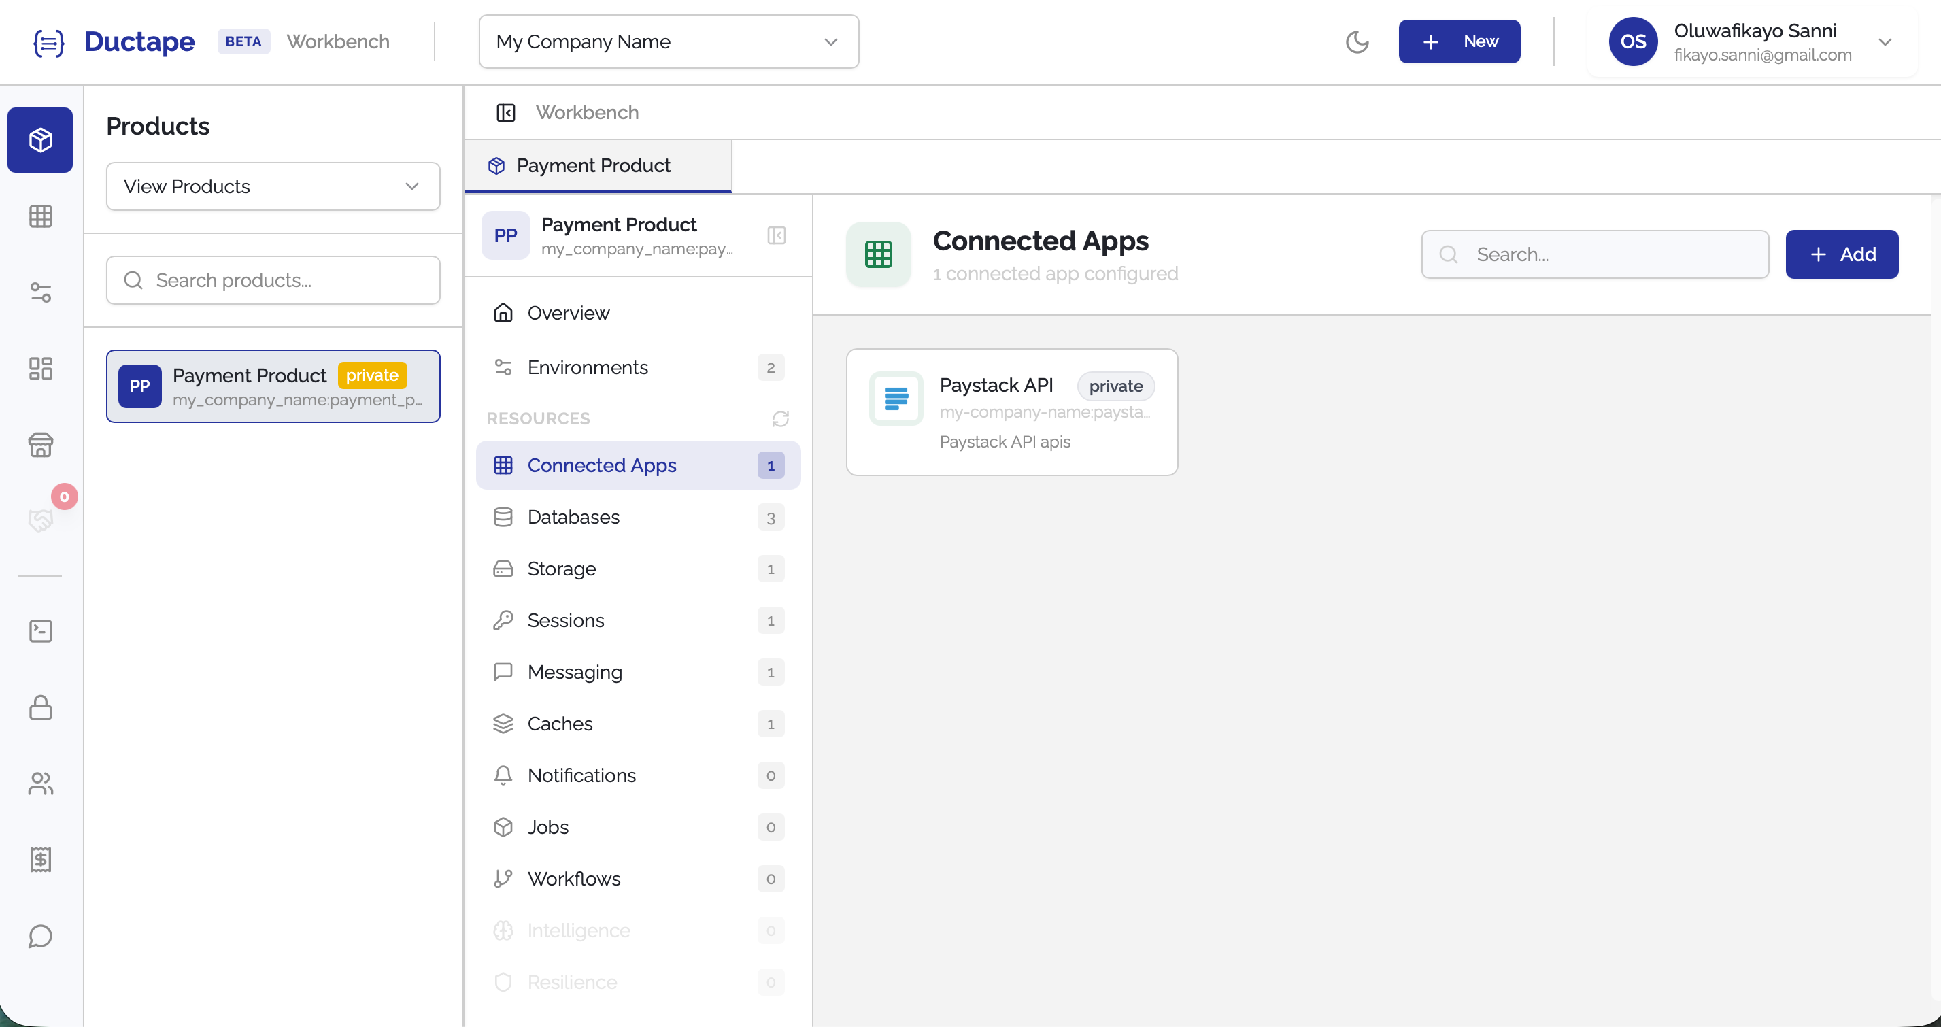The image size is (1941, 1027).
Task: Select the lock icon for secrets
Action: pyautogui.click(x=39, y=707)
